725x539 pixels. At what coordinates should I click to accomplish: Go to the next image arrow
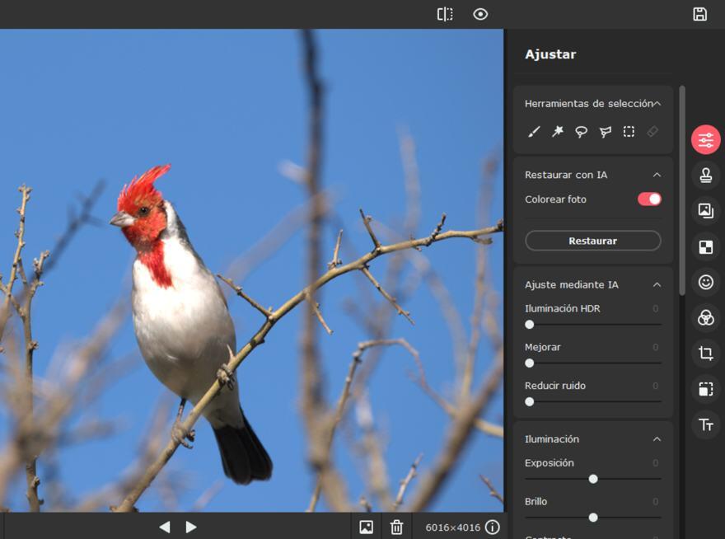(x=191, y=527)
